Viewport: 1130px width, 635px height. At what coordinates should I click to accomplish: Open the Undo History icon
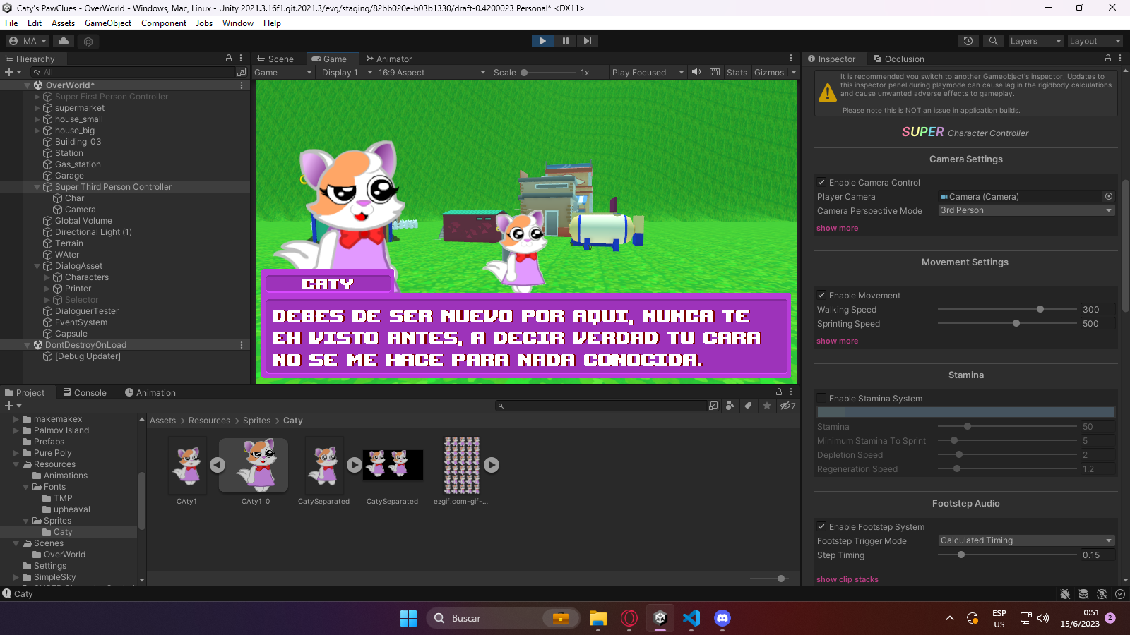(x=968, y=41)
